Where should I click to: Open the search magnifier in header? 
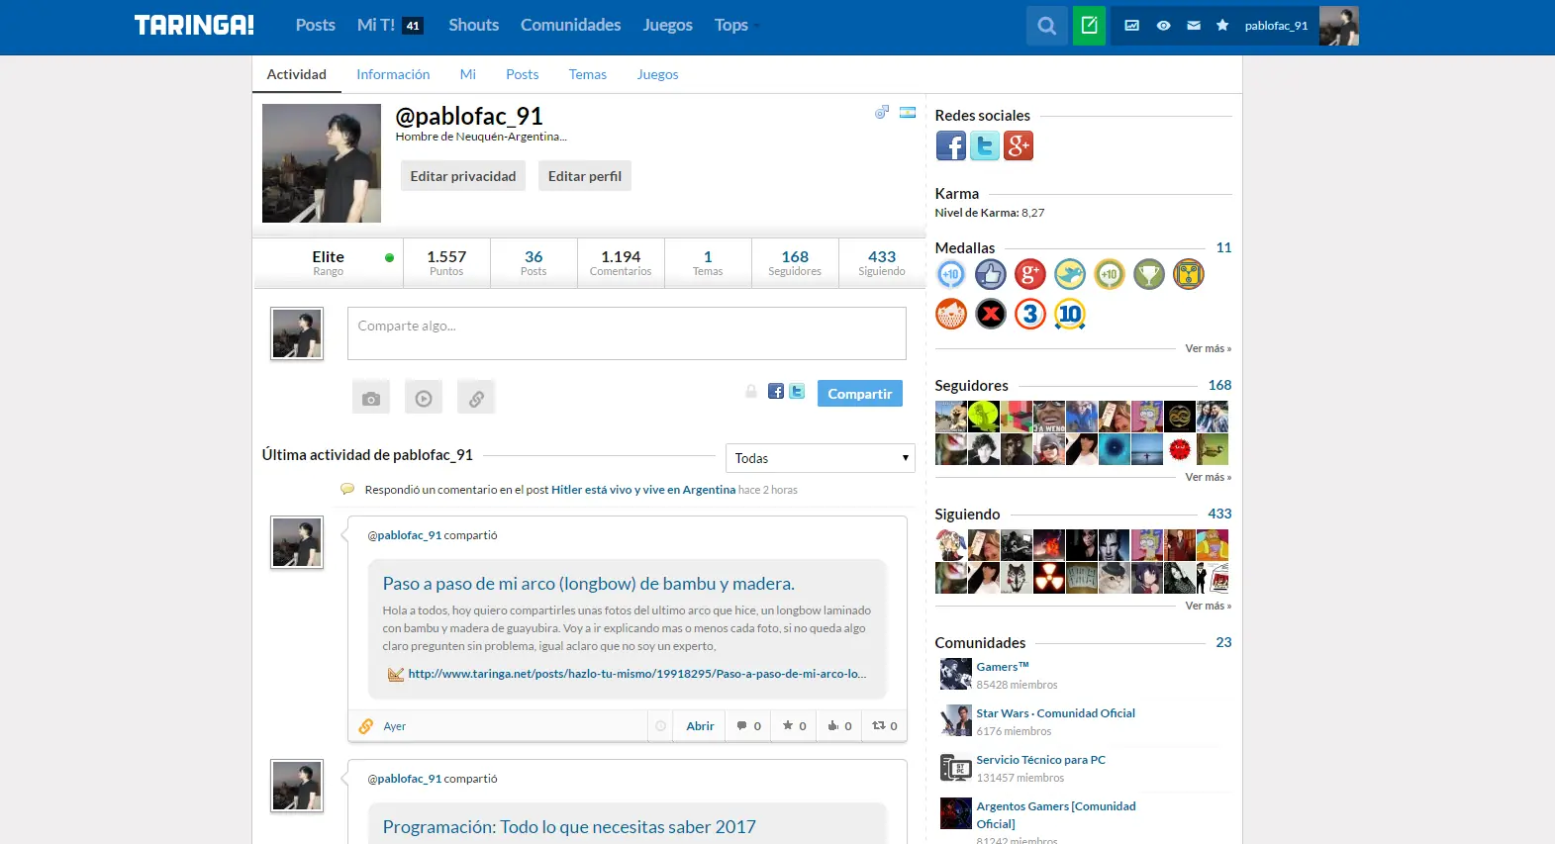[1046, 26]
